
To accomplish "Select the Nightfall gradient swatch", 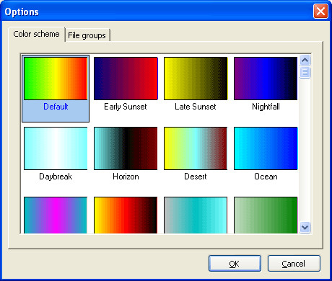I will pos(266,79).
